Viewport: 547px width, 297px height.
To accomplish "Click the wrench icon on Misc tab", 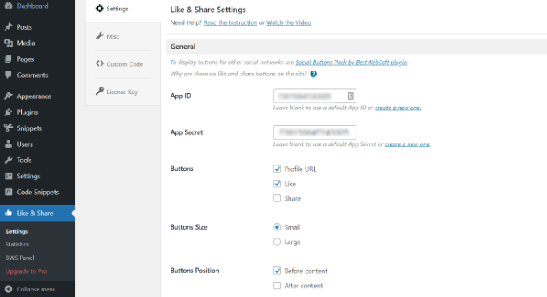I will click(x=100, y=36).
